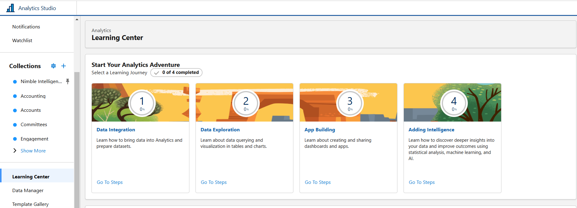The image size is (577, 208).
Task: Click the sidebar scroll up arrow
Action: click(x=77, y=20)
